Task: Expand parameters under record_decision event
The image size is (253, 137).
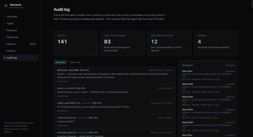Action: point(63,126)
